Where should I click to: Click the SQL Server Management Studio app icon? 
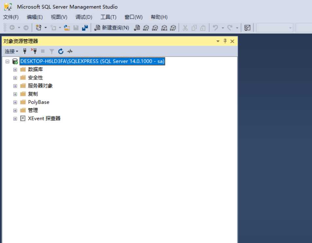point(8,7)
